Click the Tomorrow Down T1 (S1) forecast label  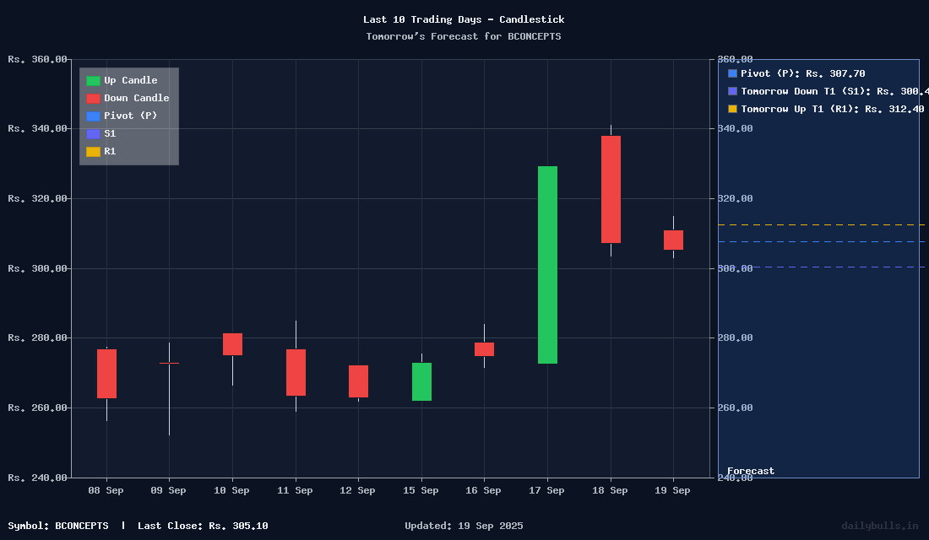click(834, 91)
